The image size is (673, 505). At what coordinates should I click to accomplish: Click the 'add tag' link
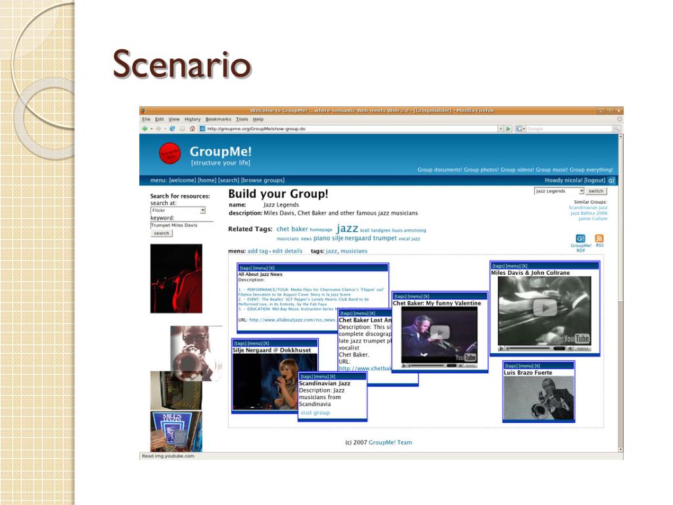258,251
